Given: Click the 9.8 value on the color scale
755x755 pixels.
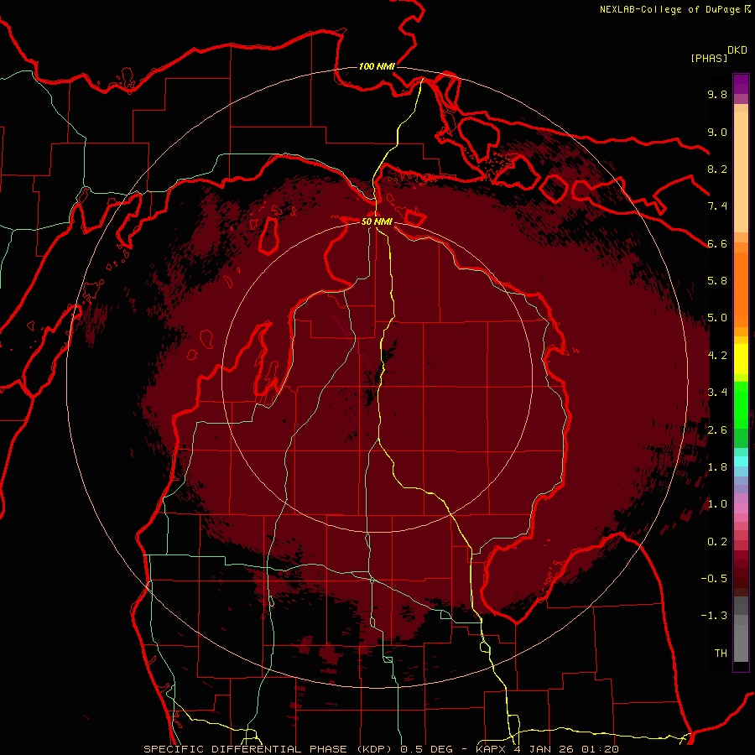Looking at the screenshot, I should point(717,94).
